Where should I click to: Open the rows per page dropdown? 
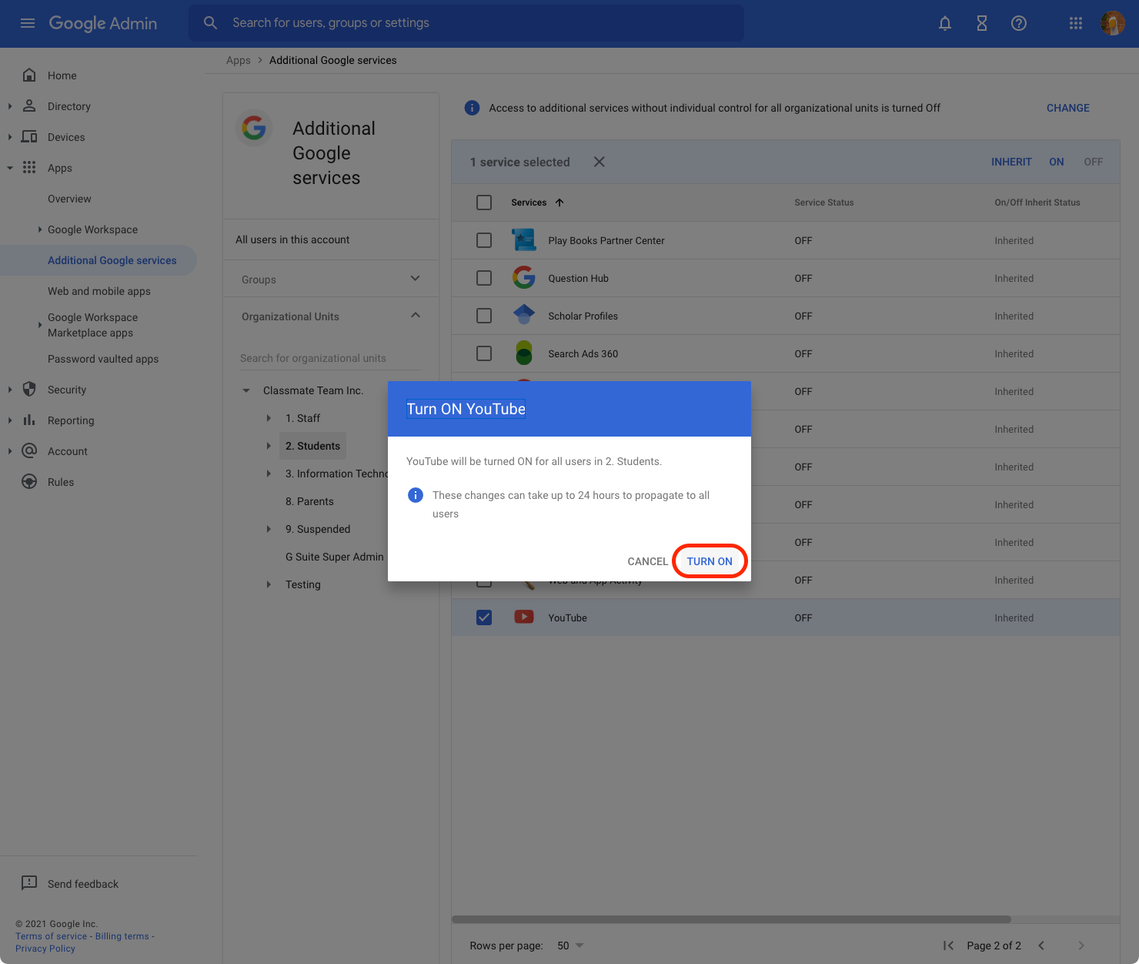[x=570, y=946]
